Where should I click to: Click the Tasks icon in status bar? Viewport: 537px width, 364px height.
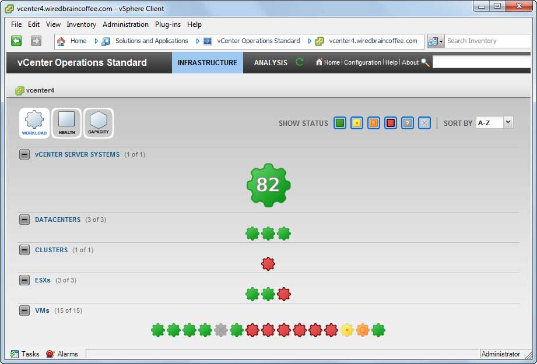[15, 354]
